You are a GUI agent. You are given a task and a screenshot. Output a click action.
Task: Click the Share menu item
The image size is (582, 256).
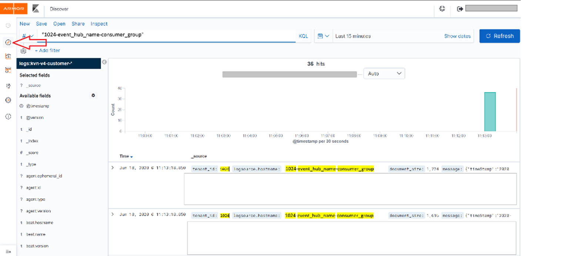tap(78, 24)
